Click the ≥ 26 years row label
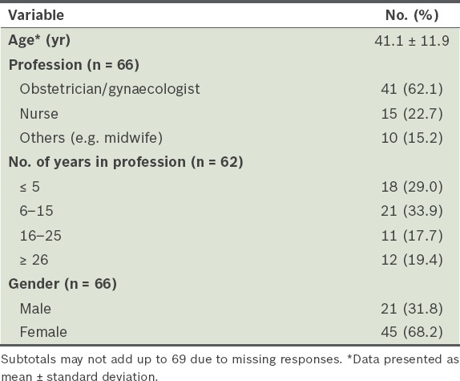Viewport: 460px width, 381px height. tap(34, 260)
